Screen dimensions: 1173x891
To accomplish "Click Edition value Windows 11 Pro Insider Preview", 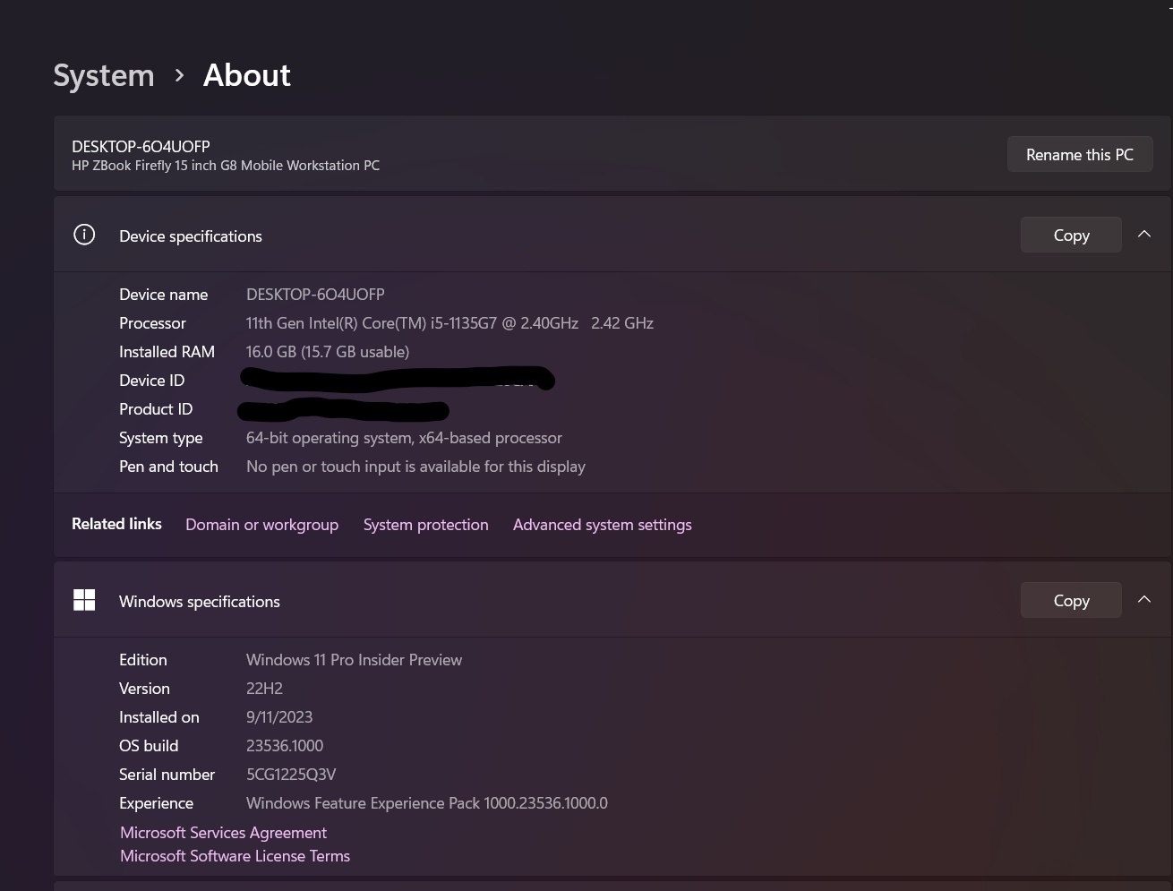I will [x=354, y=660].
